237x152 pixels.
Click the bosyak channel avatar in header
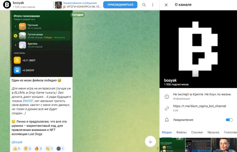coord(7,5)
